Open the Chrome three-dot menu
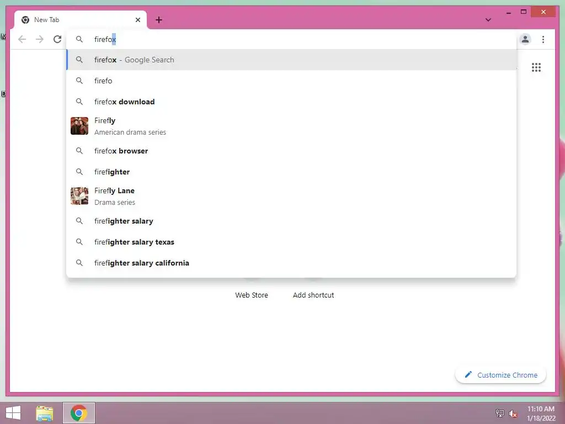The height and width of the screenshot is (424, 565). click(x=543, y=39)
